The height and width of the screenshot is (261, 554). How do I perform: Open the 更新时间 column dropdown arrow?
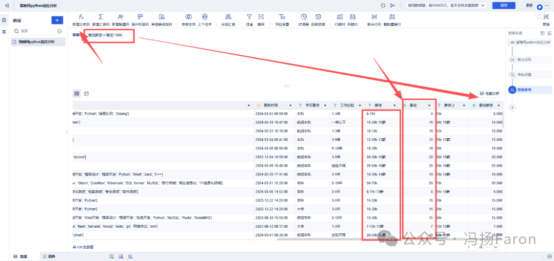290,105
